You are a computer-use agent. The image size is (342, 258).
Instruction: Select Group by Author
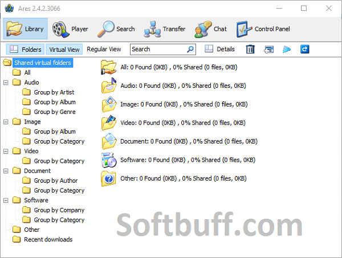(56, 181)
